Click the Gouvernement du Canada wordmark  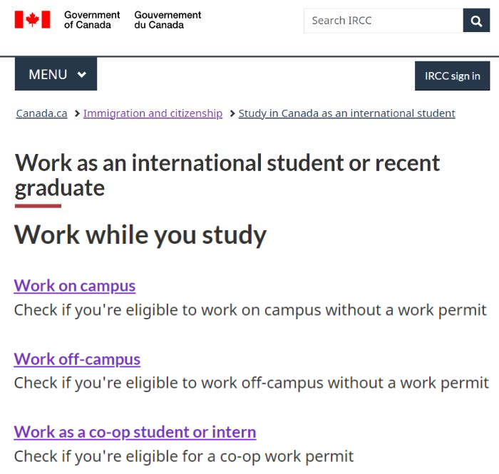tap(168, 20)
